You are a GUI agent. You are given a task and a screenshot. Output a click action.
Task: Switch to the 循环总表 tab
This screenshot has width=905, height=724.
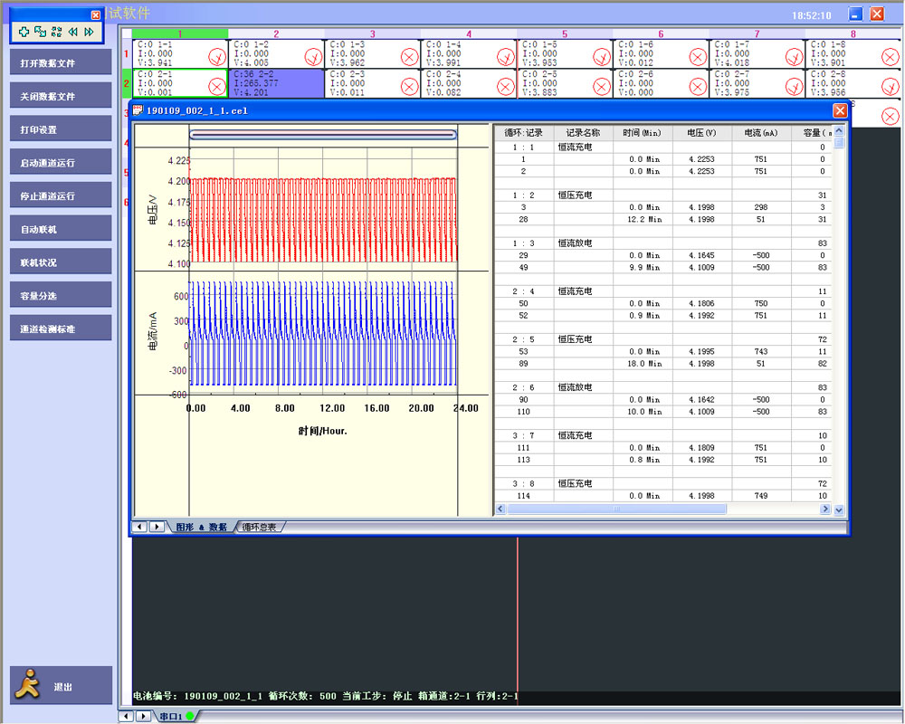[259, 527]
